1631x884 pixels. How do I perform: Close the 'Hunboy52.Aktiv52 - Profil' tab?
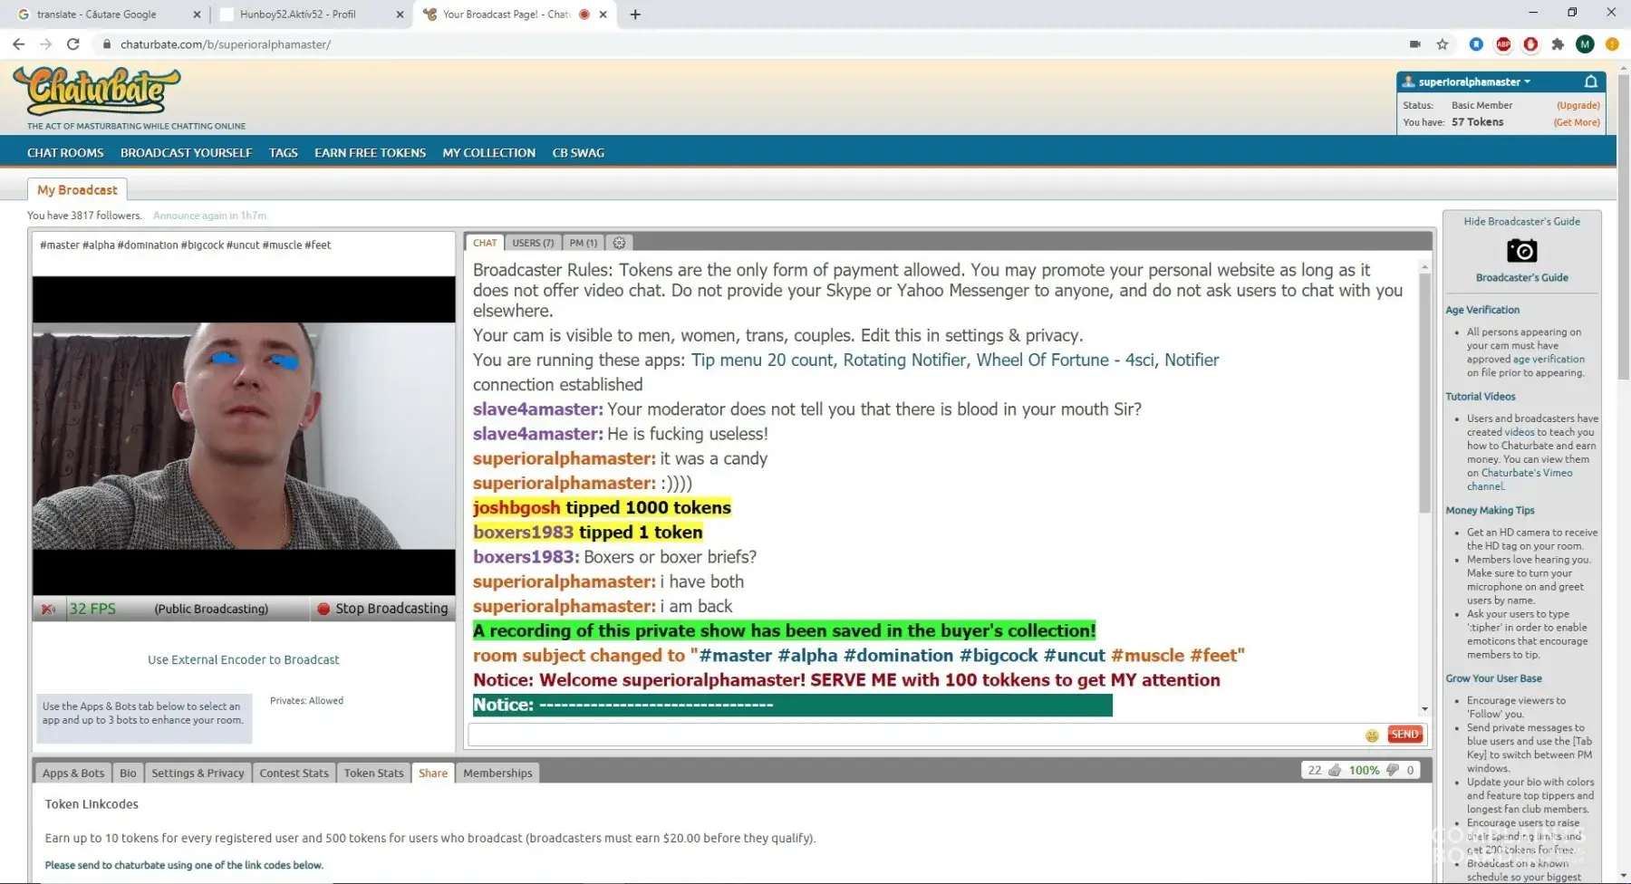(x=400, y=14)
